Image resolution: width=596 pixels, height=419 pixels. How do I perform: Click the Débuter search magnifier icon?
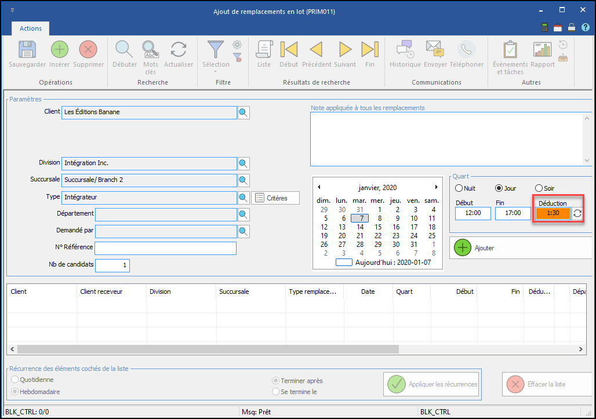click(125, 50)
